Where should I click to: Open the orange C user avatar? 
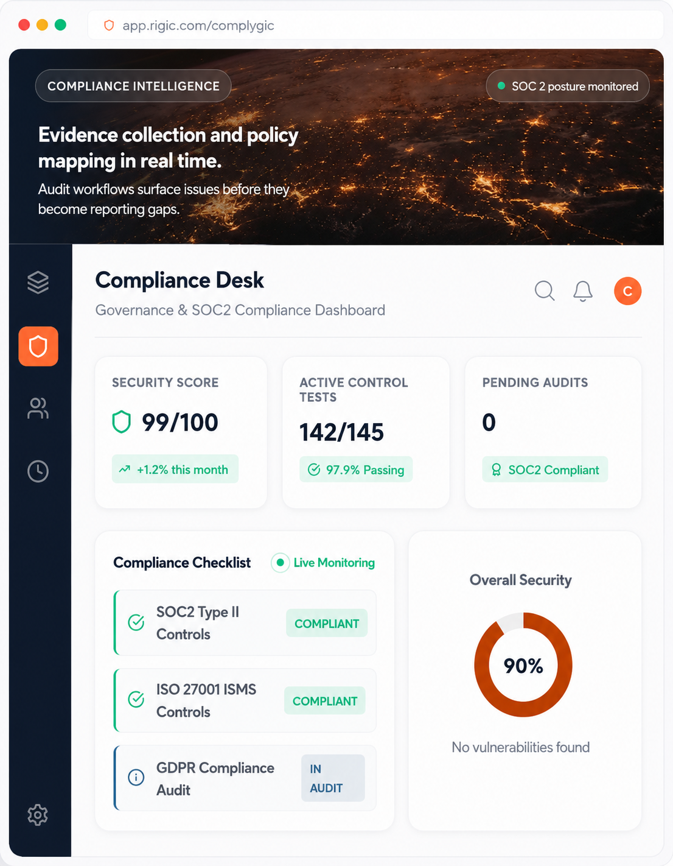click(627, 291)
